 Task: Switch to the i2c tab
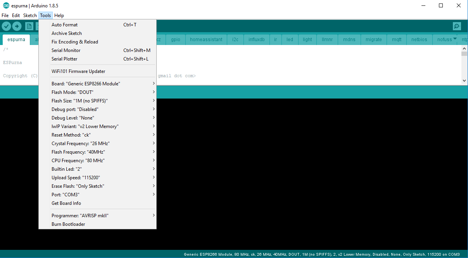pos(235,40)
